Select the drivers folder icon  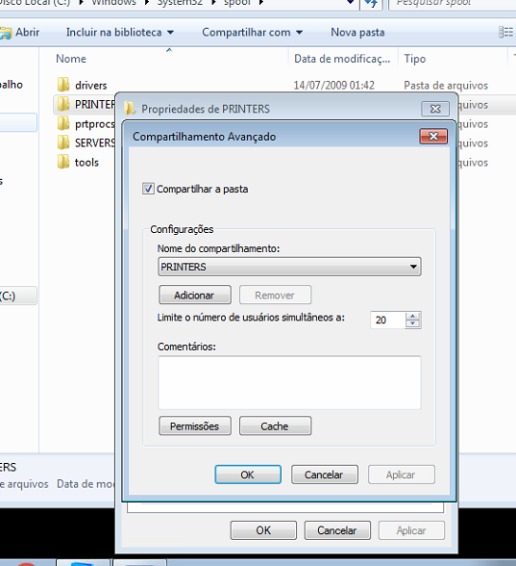tap(63, 85)
